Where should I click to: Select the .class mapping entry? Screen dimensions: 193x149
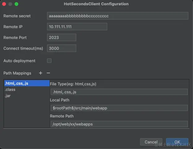coord(10,90)
